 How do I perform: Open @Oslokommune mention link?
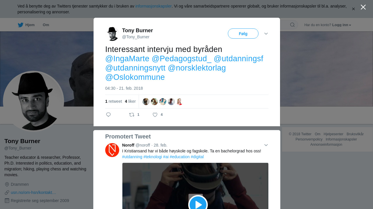pos(135,77)
